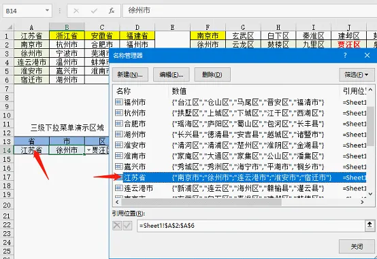Select cell B6 湖州市
This screenshot has width=377, height=259.
[x=67, y=80]
